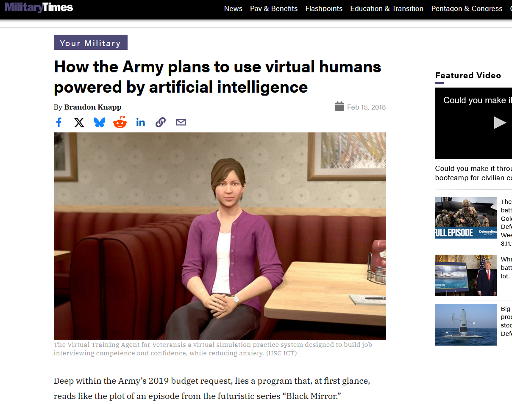
Task: Open the unmanned sea vessel video thumbnail
Action: [466, 324]
